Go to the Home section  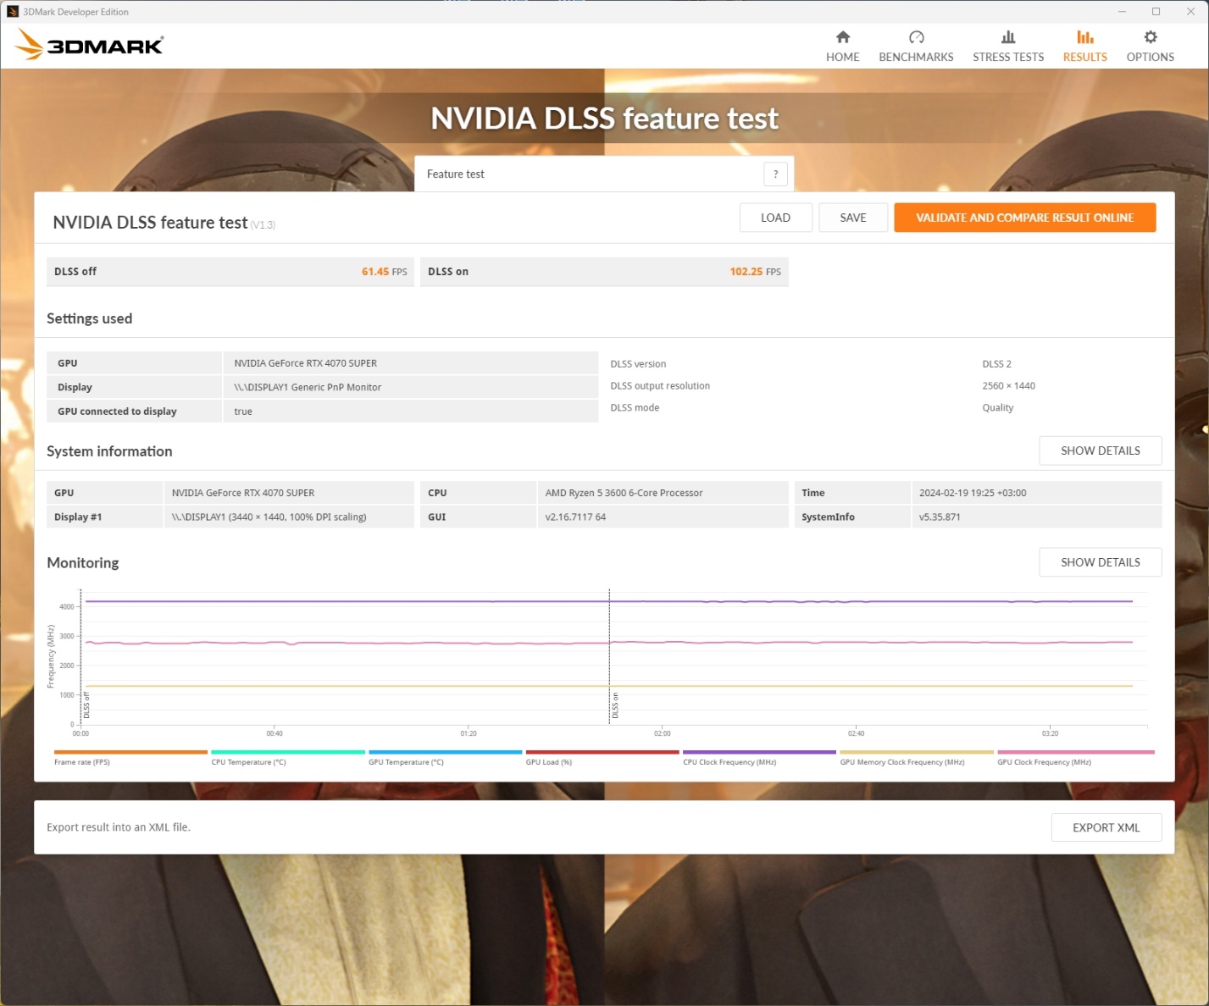(x=842, y=47)
